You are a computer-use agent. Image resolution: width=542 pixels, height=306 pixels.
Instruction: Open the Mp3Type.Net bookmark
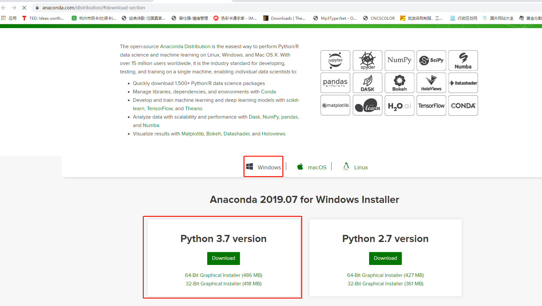[x=335, y=18]
